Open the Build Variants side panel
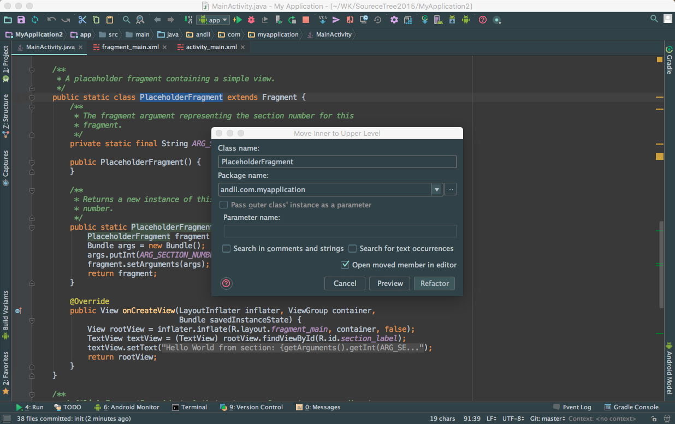 click(5, 314)
